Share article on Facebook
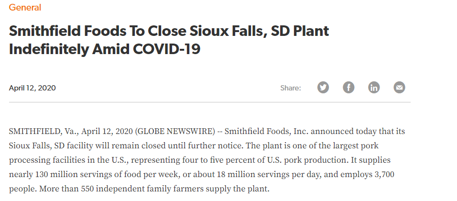Viewport: 457px width, 201px height. pyautogui.click(x=348, y=88)
